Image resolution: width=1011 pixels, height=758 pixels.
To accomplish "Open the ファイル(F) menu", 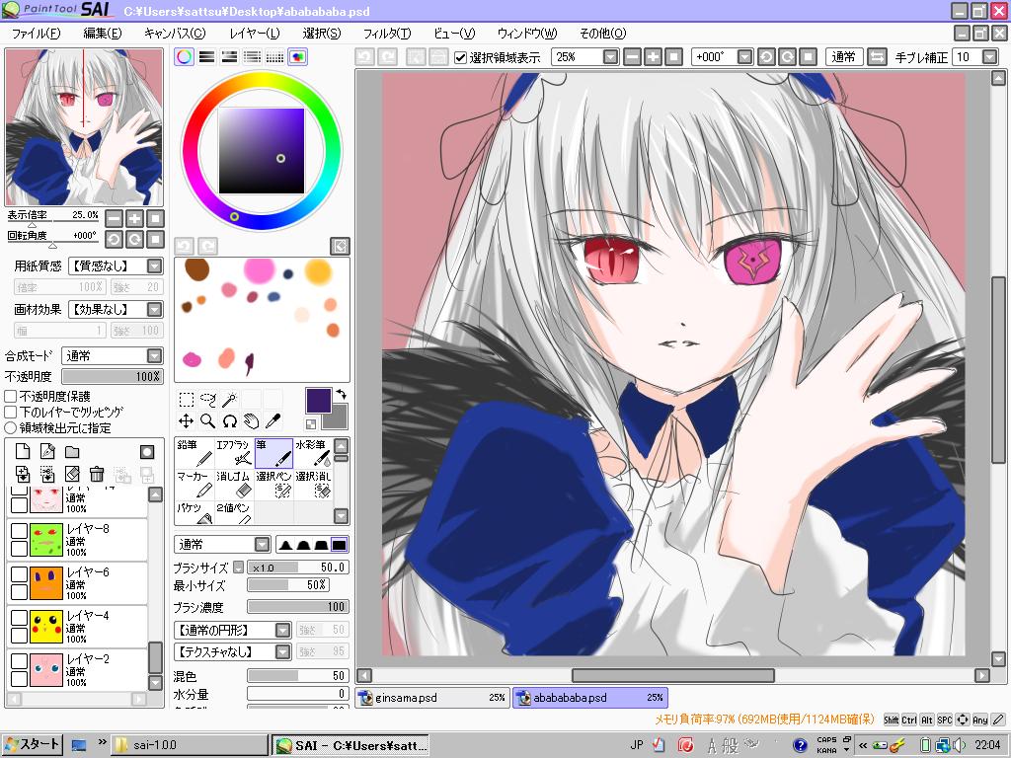I will 36,34.
